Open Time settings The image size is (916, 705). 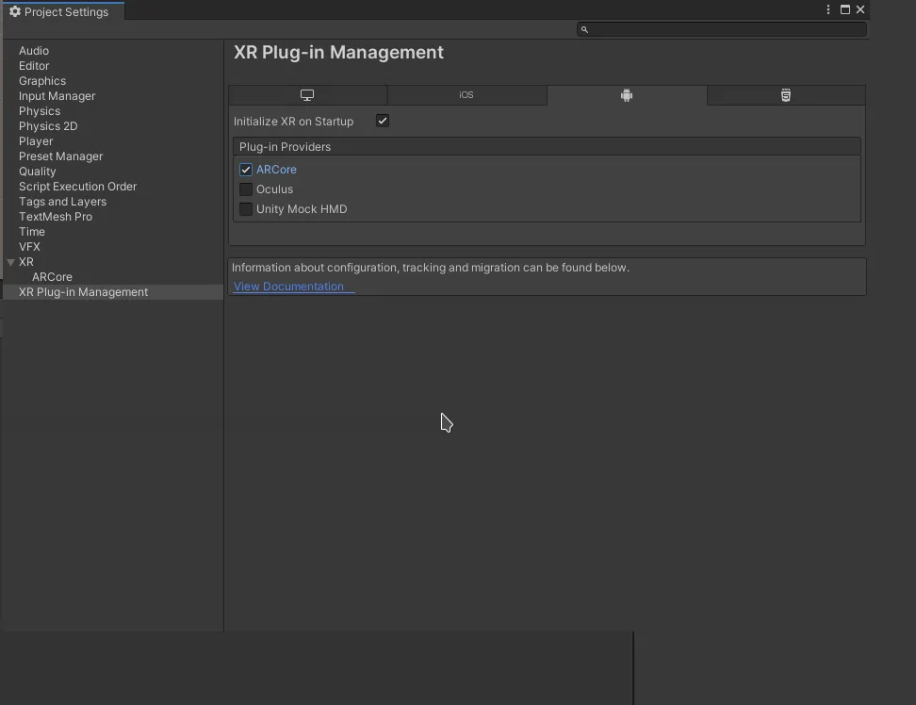point(31,232)
